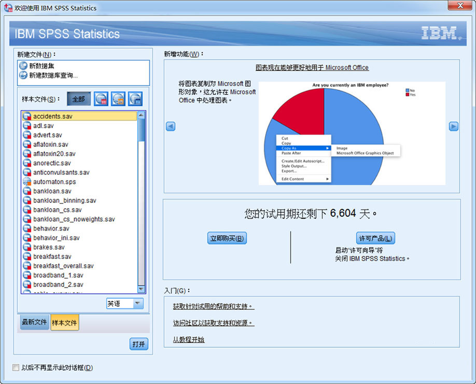Click the 许可产品 button
476x384 pixels.
(x=375, y=238)
